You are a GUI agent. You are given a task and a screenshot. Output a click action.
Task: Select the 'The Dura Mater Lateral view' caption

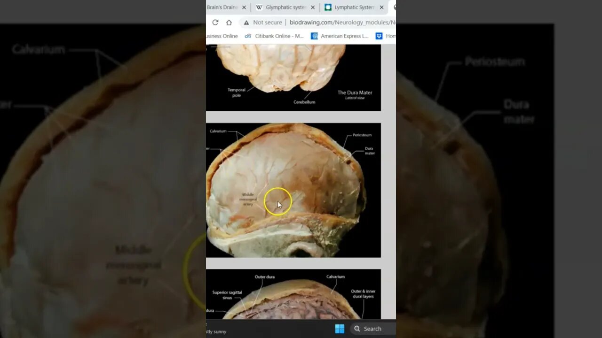pyautogui.click(x=355, y=95)
